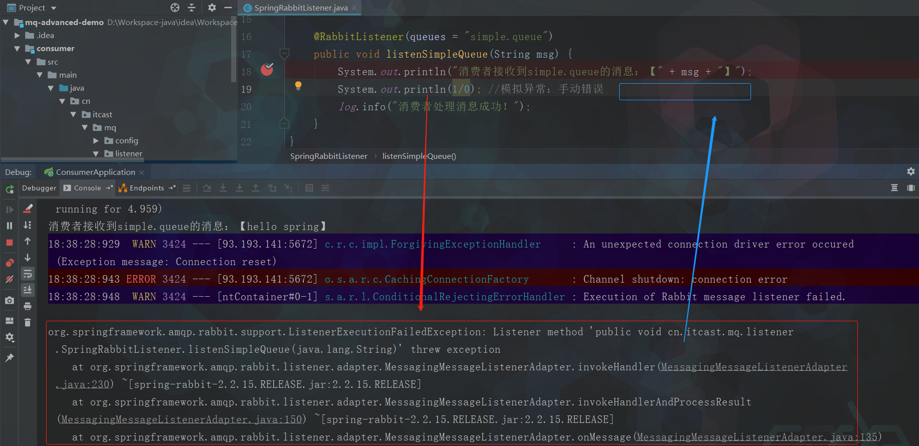Click the Trace Current Stream Chain icon
Image resolution: width=919 pixels, height=446 pixels.
click(x=325, y=188)
